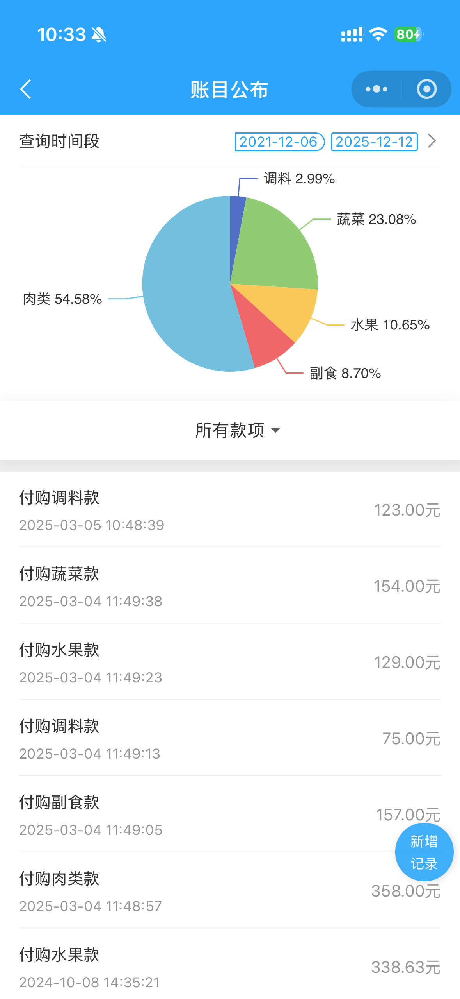
Task: Tap the muted bell status icon
Action: click(x=99, y=34)
